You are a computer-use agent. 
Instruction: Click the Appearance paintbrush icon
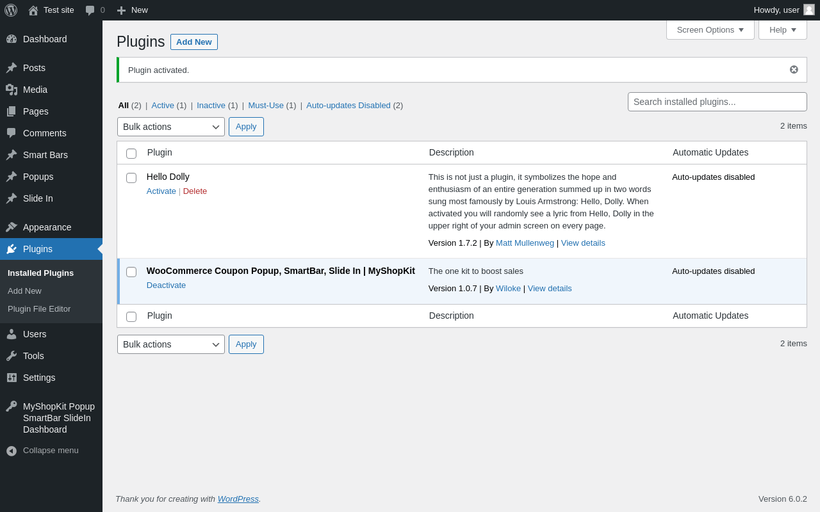click(12, 227)
